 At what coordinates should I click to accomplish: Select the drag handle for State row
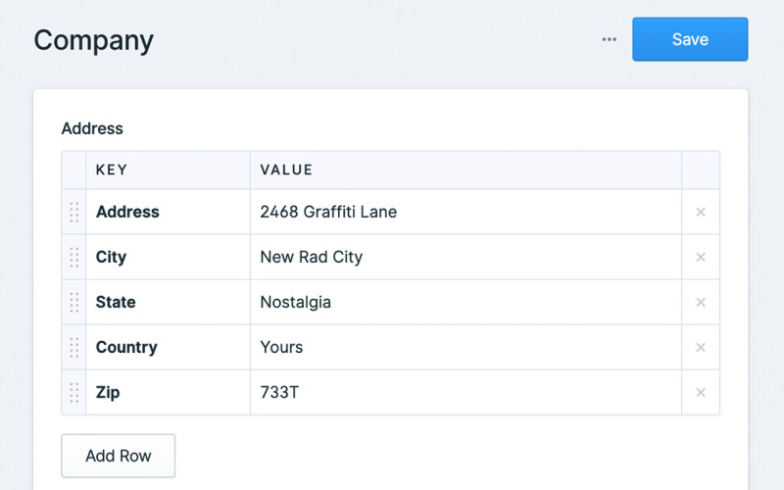[73, 302]
